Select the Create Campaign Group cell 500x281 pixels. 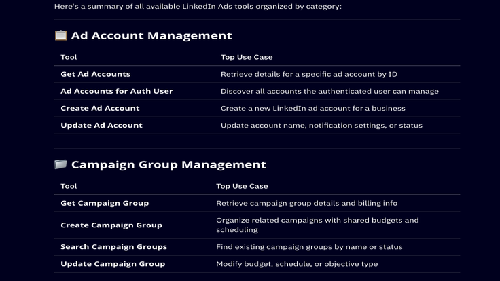(x=111, y=225)
